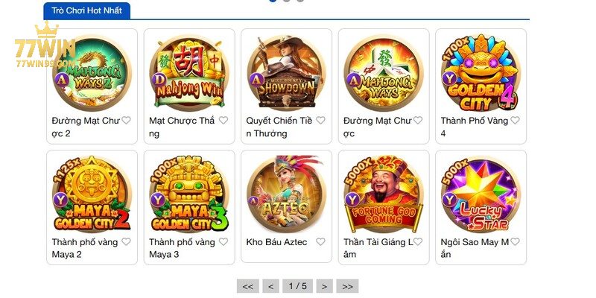
Task: Favorite Đường Mạt Chược 2 with heart
Action: (x=126, y=121)
